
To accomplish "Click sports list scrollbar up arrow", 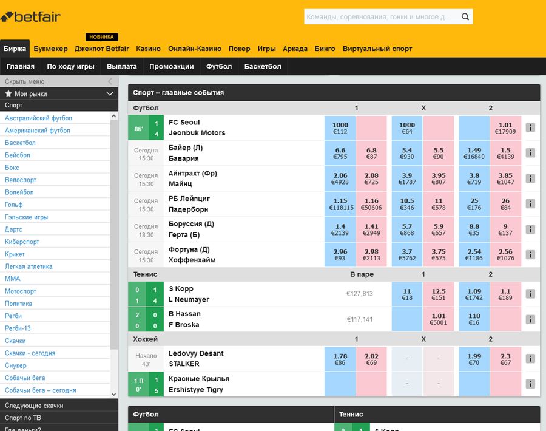I will pos(114,116).
